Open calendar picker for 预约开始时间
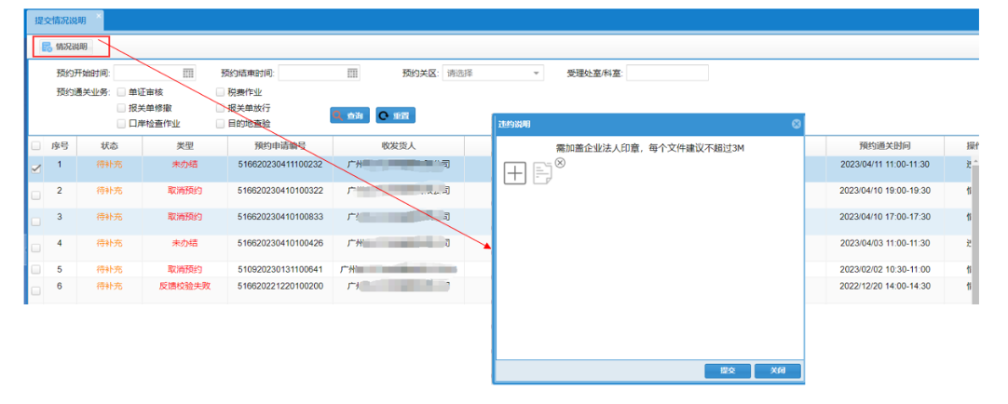 [x=188, y=74]
